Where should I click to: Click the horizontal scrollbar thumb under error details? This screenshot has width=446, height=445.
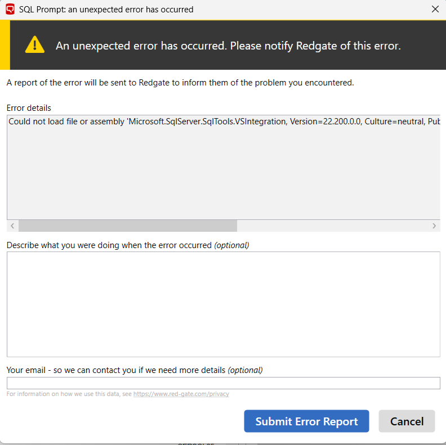[x=128, y=226]
